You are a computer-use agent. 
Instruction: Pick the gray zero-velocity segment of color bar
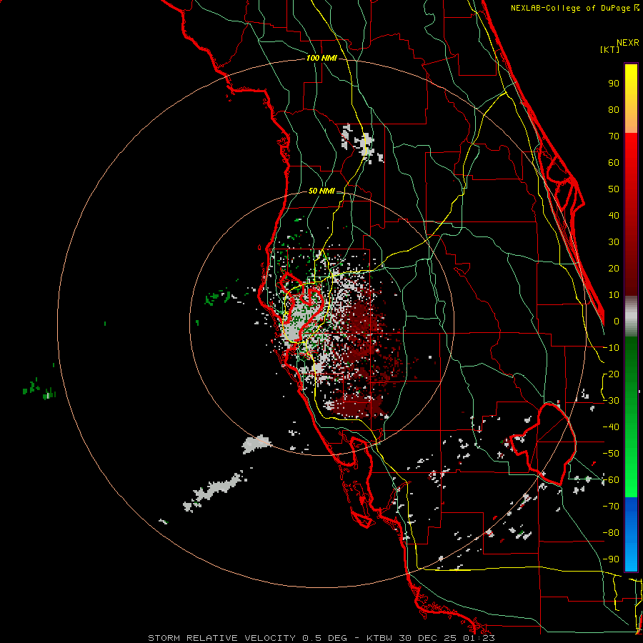tap(631, 316)
